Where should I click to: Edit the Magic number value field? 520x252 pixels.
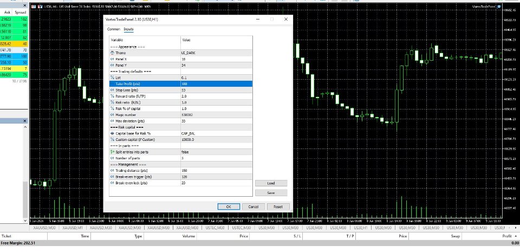point(216,115)
